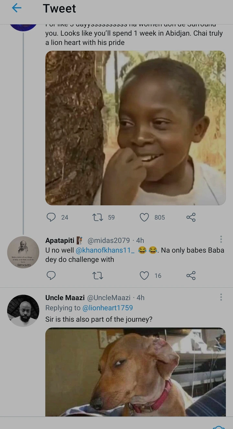Share the Abidjan lion heart tweet

click(x=191, y=217)
